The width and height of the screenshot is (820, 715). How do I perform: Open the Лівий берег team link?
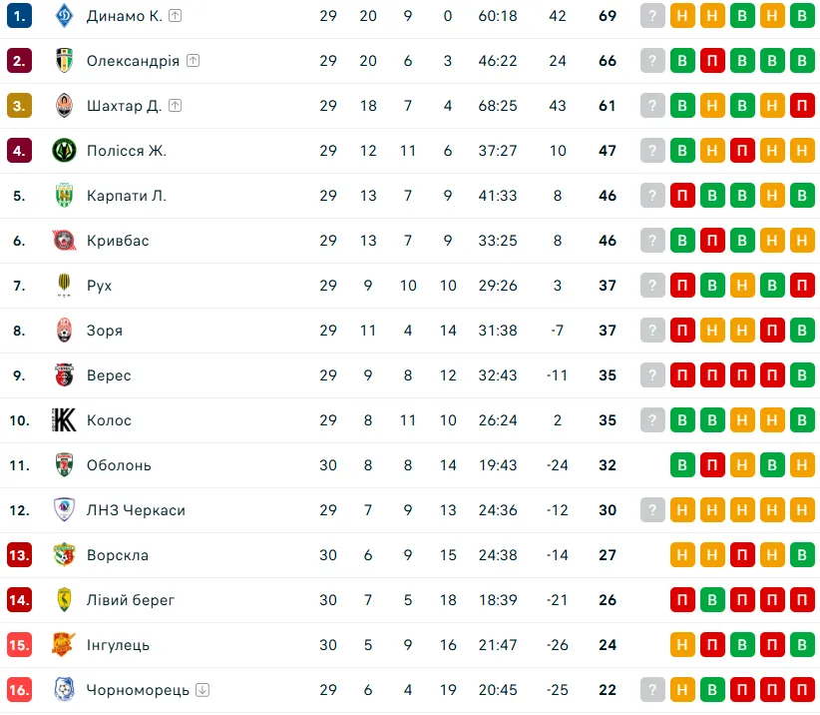131,600
